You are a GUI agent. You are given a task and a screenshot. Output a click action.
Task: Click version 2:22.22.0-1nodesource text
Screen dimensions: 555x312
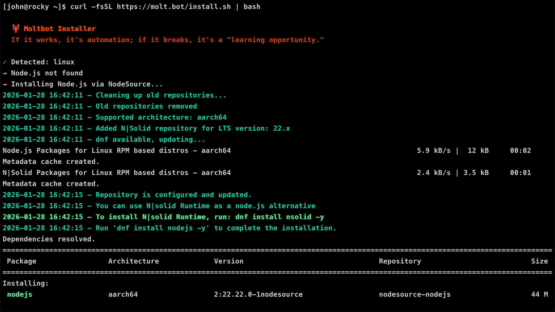pyautogui.click(x=258, y=294)
